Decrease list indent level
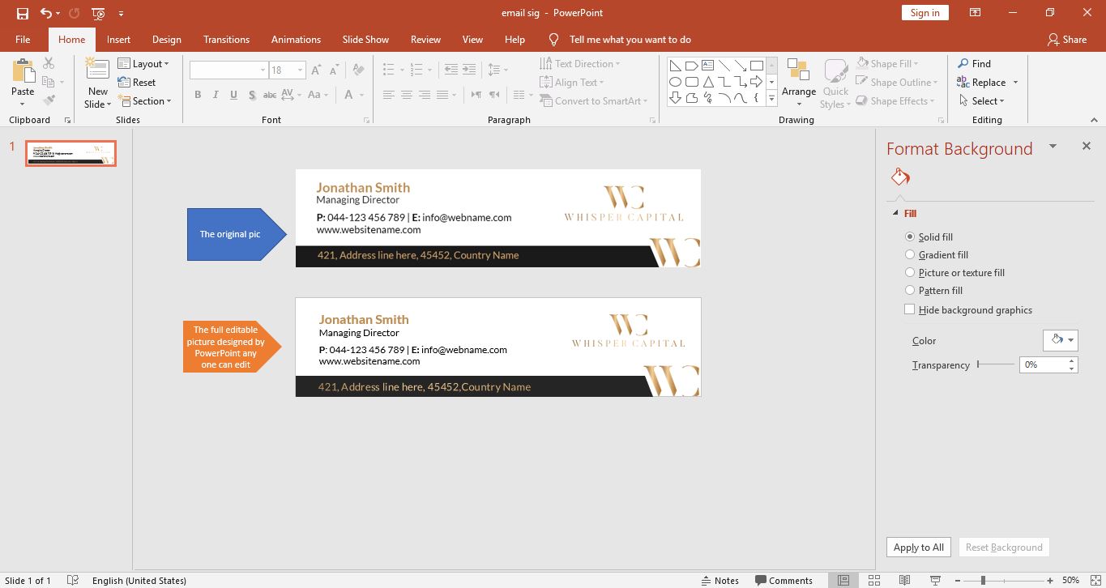Screen dimensions: 1106x588 (451, 70)
